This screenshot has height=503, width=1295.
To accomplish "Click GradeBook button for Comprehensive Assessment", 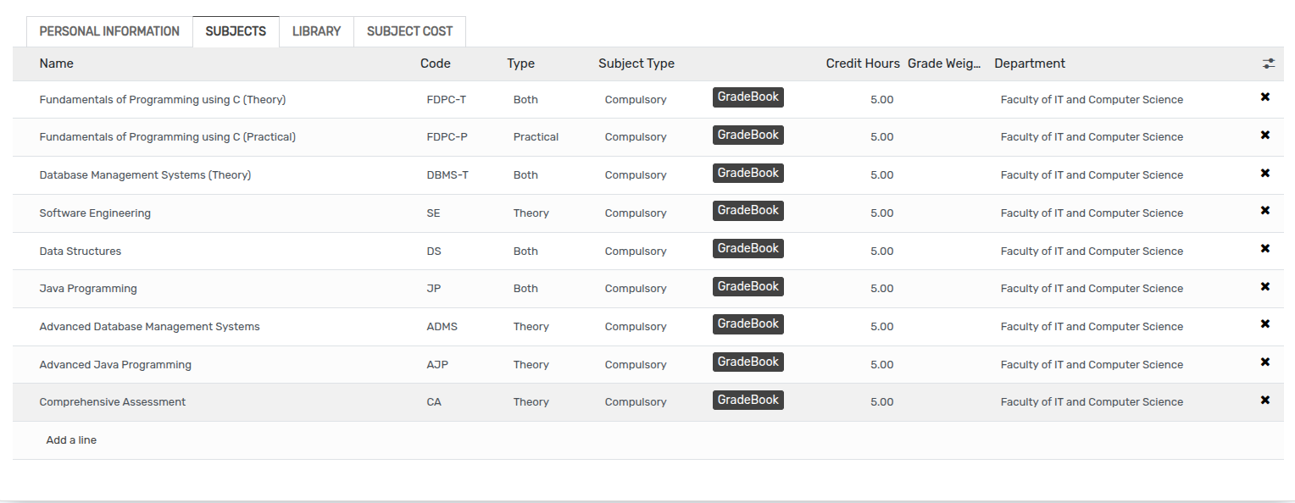I will point(748,401).
